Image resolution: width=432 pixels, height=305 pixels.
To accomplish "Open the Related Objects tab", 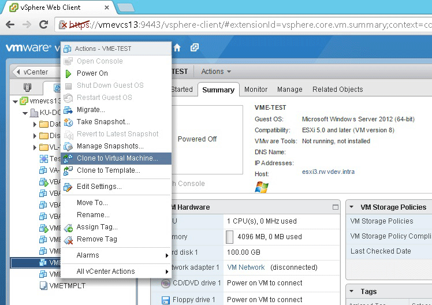I will click(337, 90).
